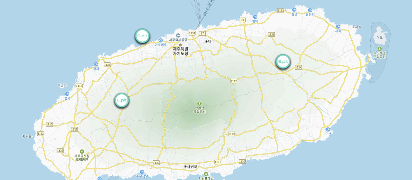
Task: Click the 함덕 beach icon
Action: click(255, 17)
